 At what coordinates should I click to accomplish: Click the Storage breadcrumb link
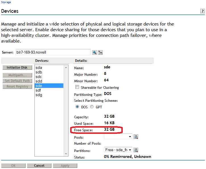[5, 2]
